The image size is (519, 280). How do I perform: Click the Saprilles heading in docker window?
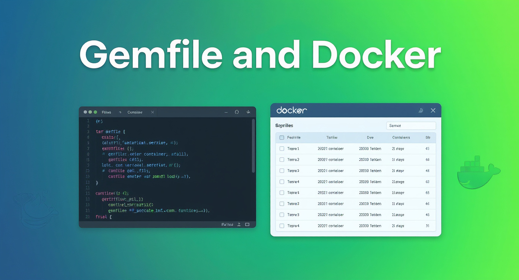(284, 126)
